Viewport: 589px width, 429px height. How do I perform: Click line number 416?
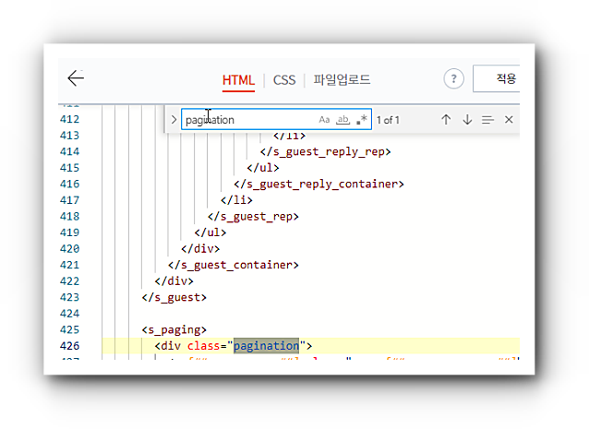click(x=69, y=184)
